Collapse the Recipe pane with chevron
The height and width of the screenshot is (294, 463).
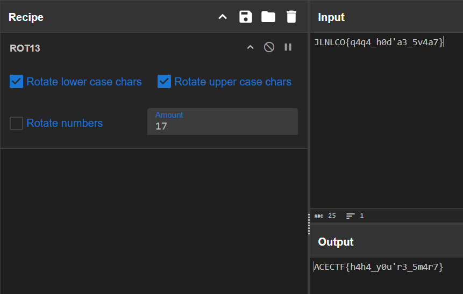(x=223, y=17)
